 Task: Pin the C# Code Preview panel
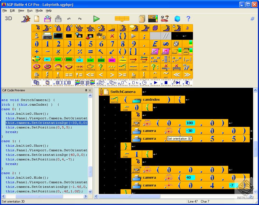point(86,90)
